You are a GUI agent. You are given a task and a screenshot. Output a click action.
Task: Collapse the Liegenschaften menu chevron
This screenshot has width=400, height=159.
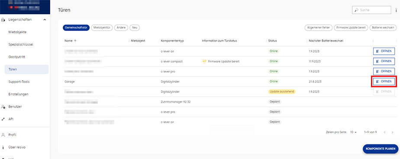[x=45, y=19]
